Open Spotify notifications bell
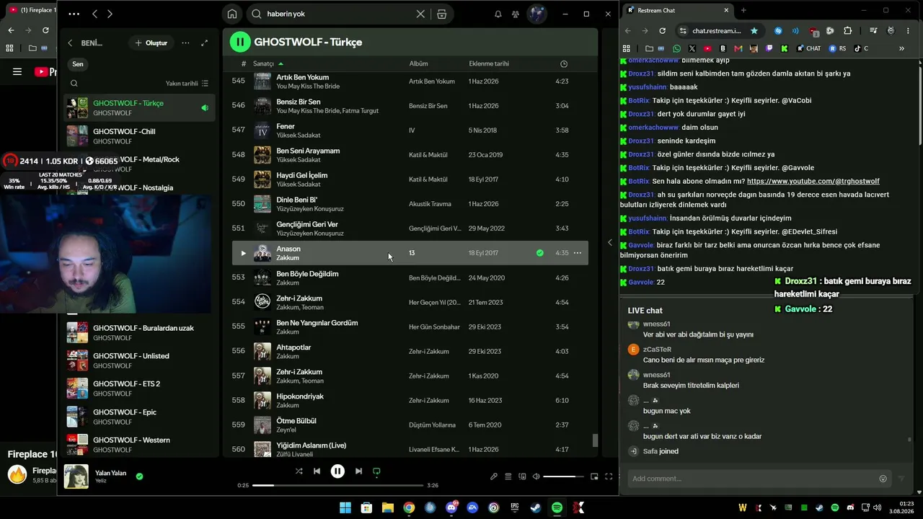 point(498,14)
